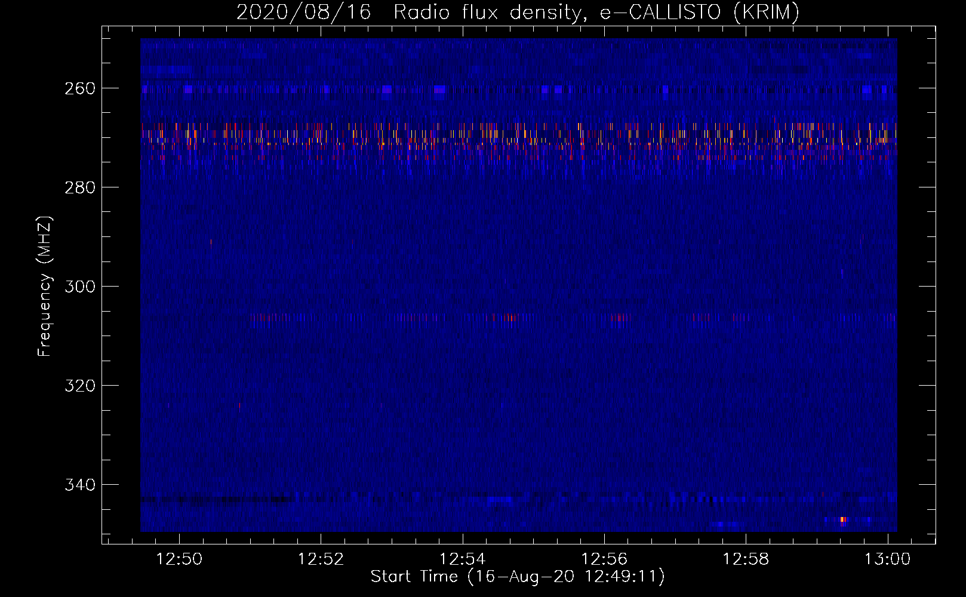
Task: Click the 12:52 time tick label
Action: point(321,559)
